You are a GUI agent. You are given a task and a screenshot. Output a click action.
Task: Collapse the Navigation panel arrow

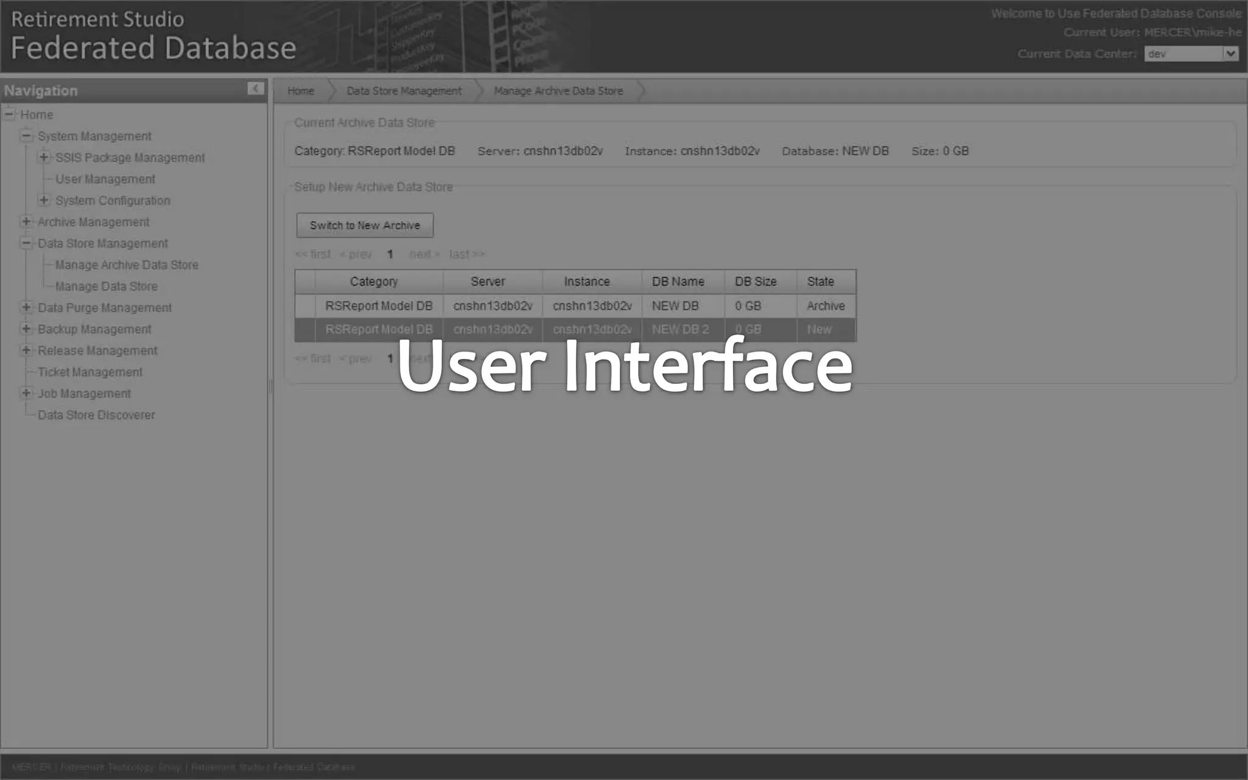tap(256, 89)
